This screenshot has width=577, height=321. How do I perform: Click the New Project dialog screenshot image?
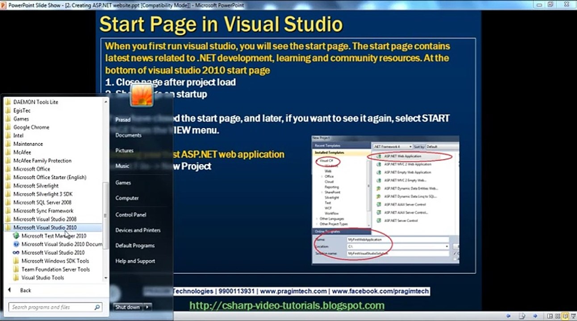pyautogui.click(x=385, y=200)
